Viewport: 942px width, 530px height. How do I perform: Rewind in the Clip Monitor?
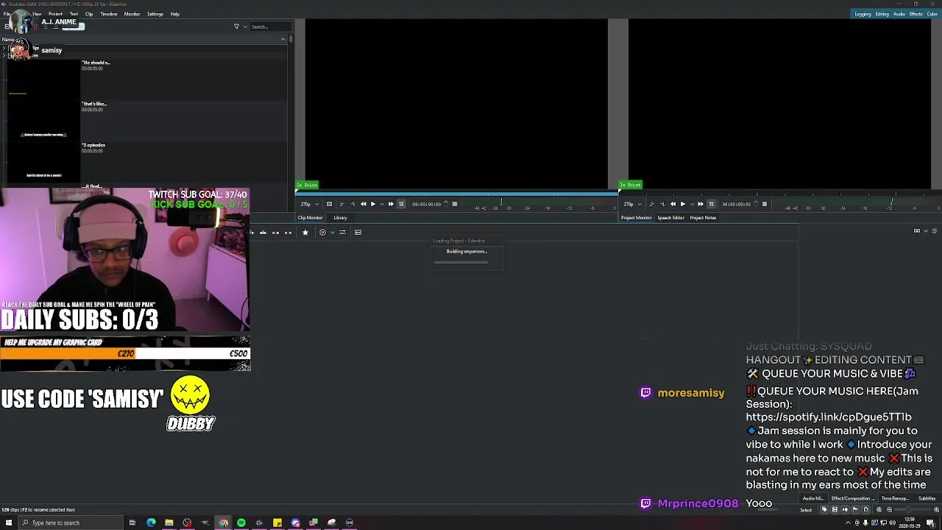coord(363,204)
